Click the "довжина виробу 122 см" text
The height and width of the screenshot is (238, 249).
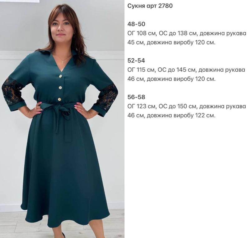point(181,115)
